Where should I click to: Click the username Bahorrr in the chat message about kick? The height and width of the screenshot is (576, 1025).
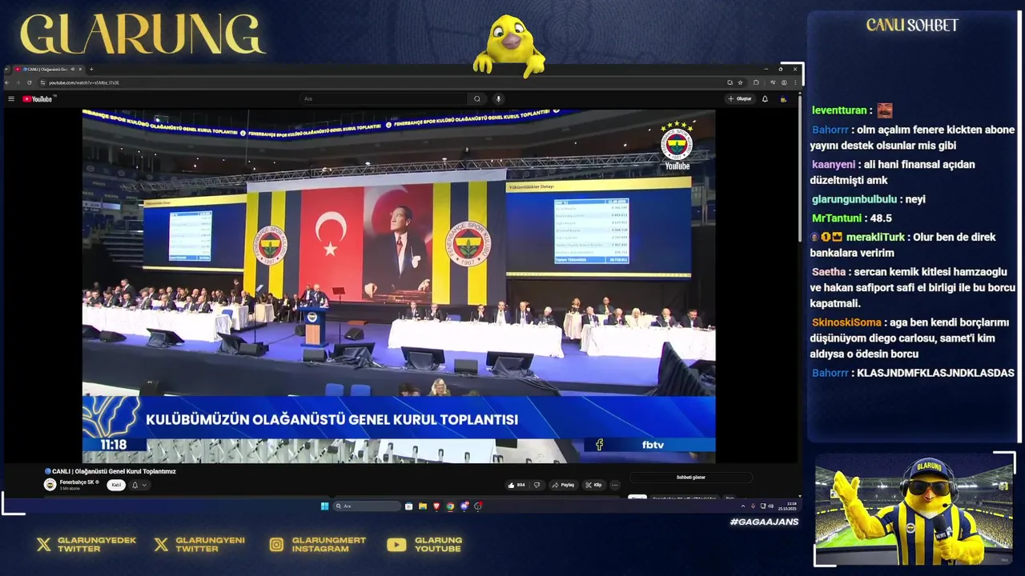click(x=830, y=130)
